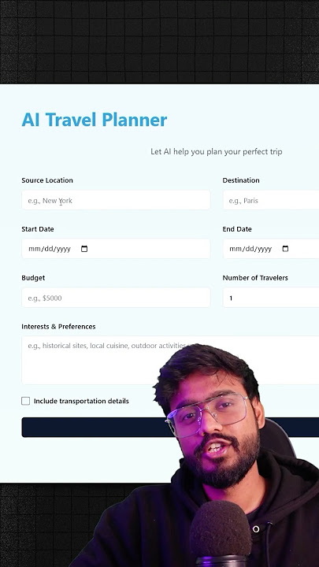Enable the Include transportation details checkbox

pos(26,401)
